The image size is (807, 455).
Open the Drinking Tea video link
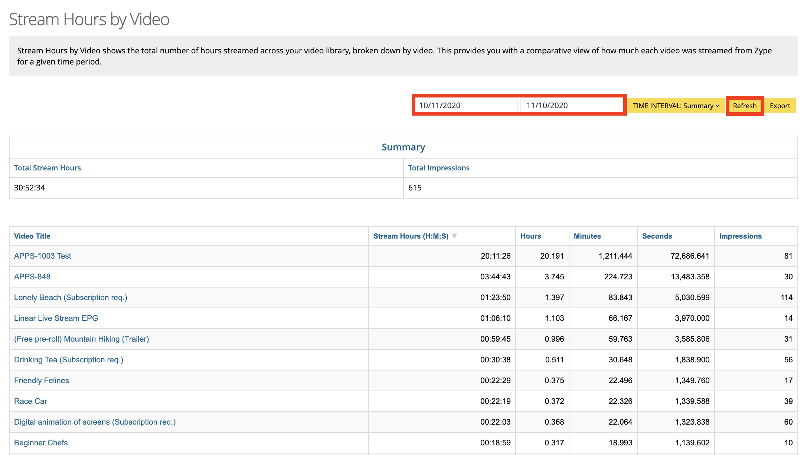pyautogui.click(x=68, y=359)
